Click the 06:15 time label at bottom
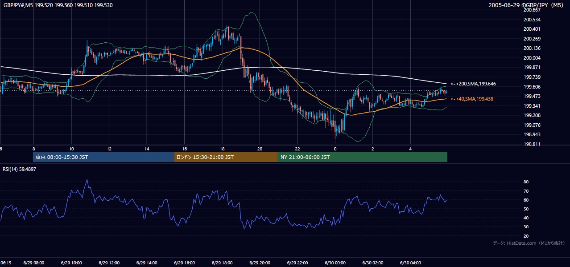The height and width of the screenshot is (267, 570). pyautogui.click(x=6, y=263)
